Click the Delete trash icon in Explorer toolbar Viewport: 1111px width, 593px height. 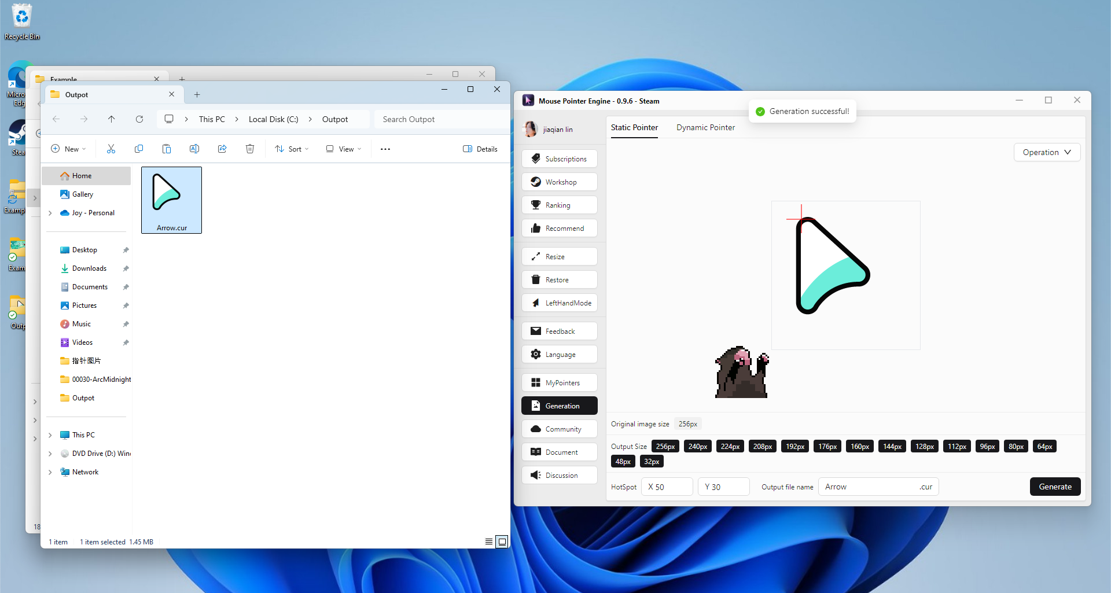coord(250,149)
